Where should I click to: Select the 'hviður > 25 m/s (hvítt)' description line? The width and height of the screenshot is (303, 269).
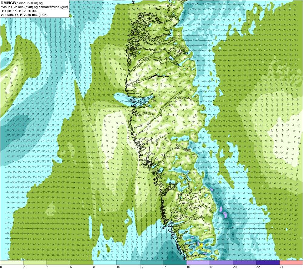pos(34,7)
